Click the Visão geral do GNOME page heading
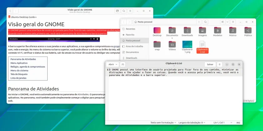 click(36, 24)
